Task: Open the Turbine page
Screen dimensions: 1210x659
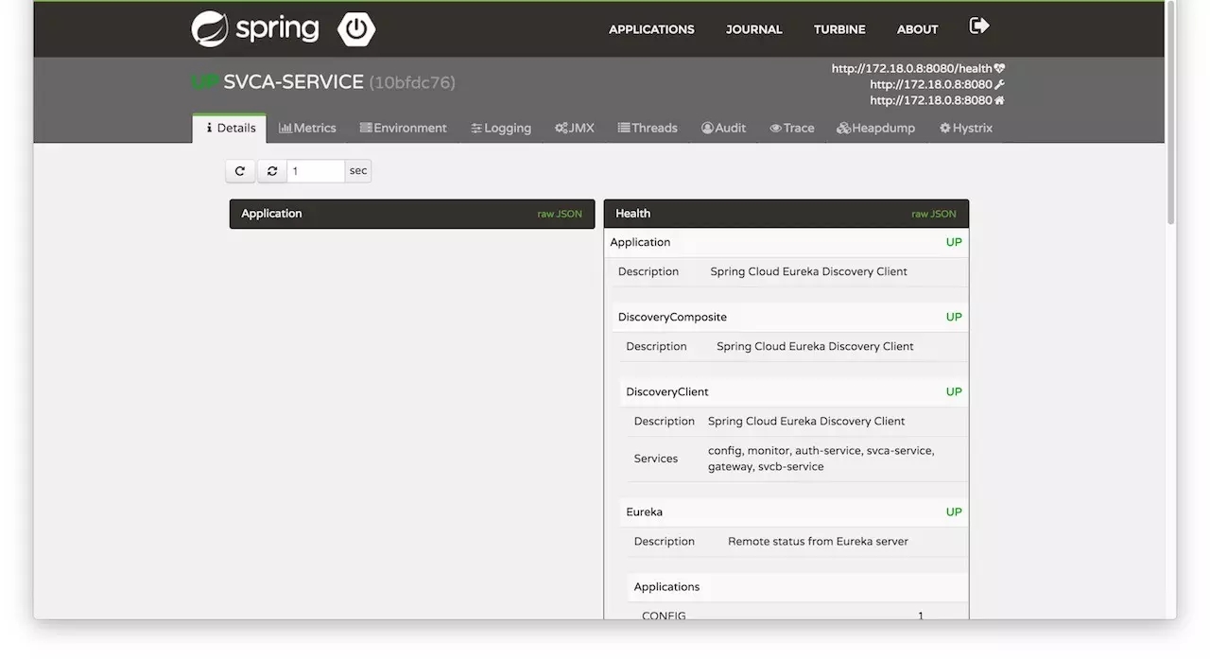Action: tap(839, 29)
